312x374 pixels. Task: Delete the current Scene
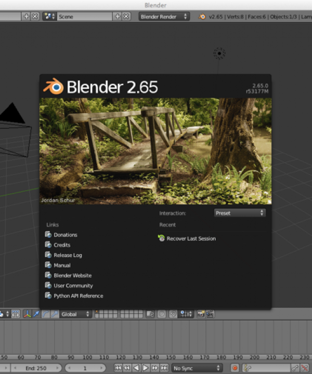[x=126, y=17]
